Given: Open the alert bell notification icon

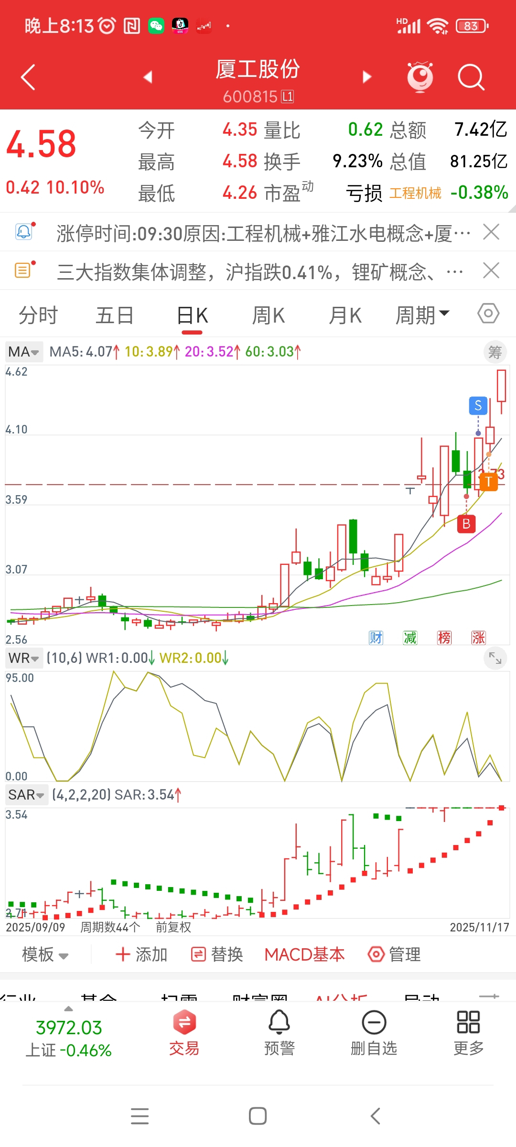Looking at the screenshot, I should point(25,232).
